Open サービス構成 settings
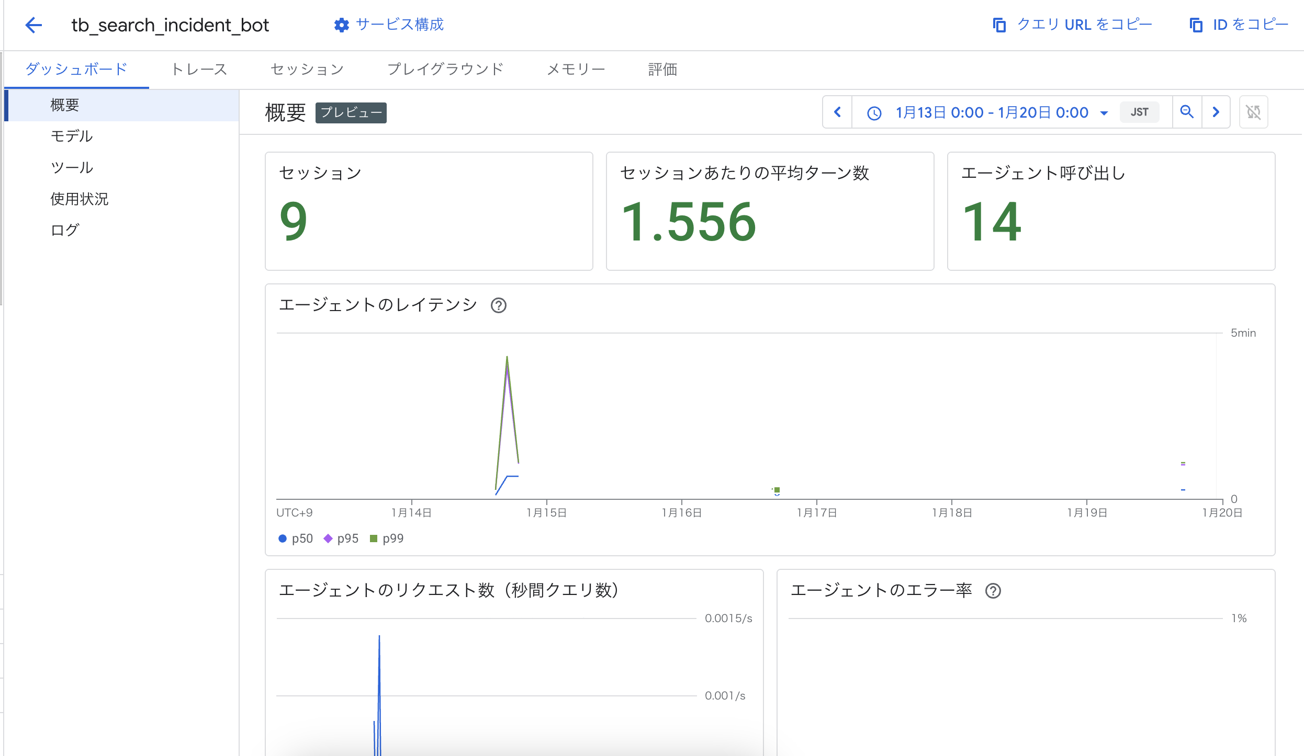The height and width of the screenshot is (756, 1304). (x=389, y=25)
